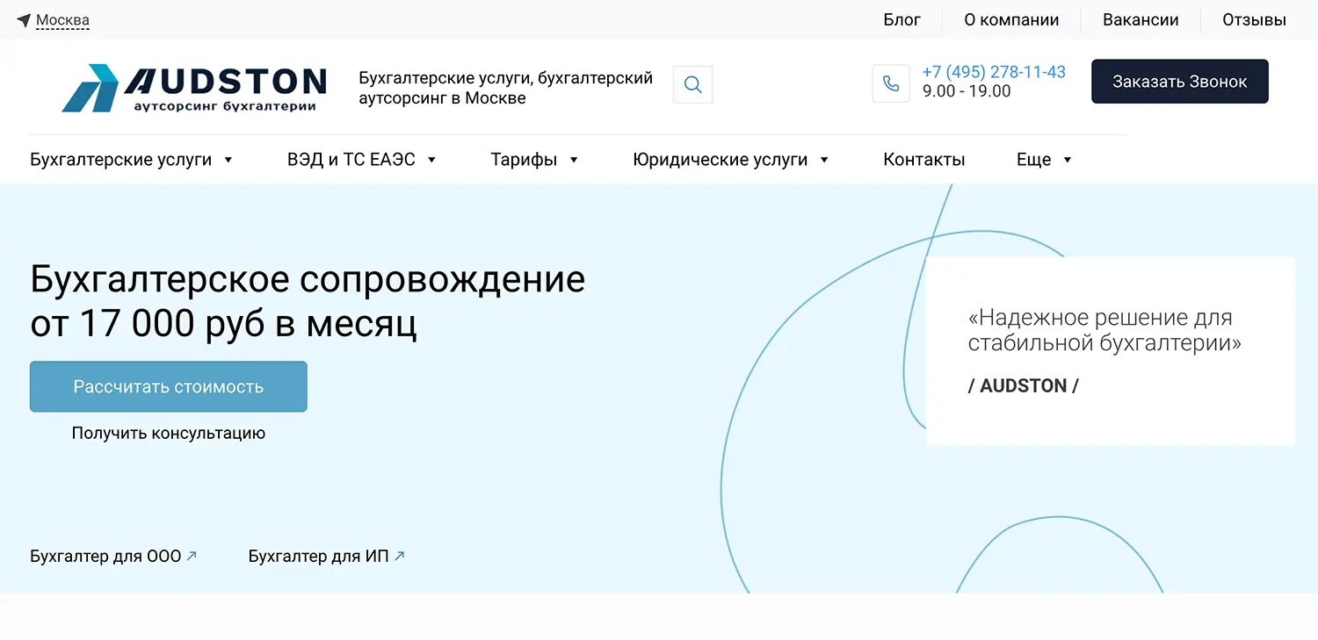Click arrow icon next to Бухгалтер для ИП
The height and width of the screenshot is (640, 1318).
pos(399,556)
